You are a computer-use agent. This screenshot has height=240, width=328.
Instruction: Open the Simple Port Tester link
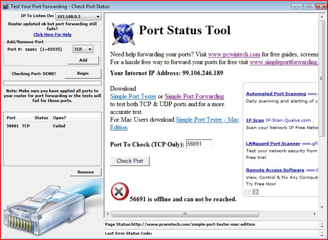pyautogui.click(x=133, y=96)
